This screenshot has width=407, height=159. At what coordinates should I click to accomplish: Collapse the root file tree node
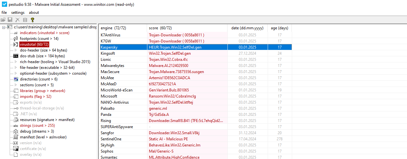click(x=4, y=27)
